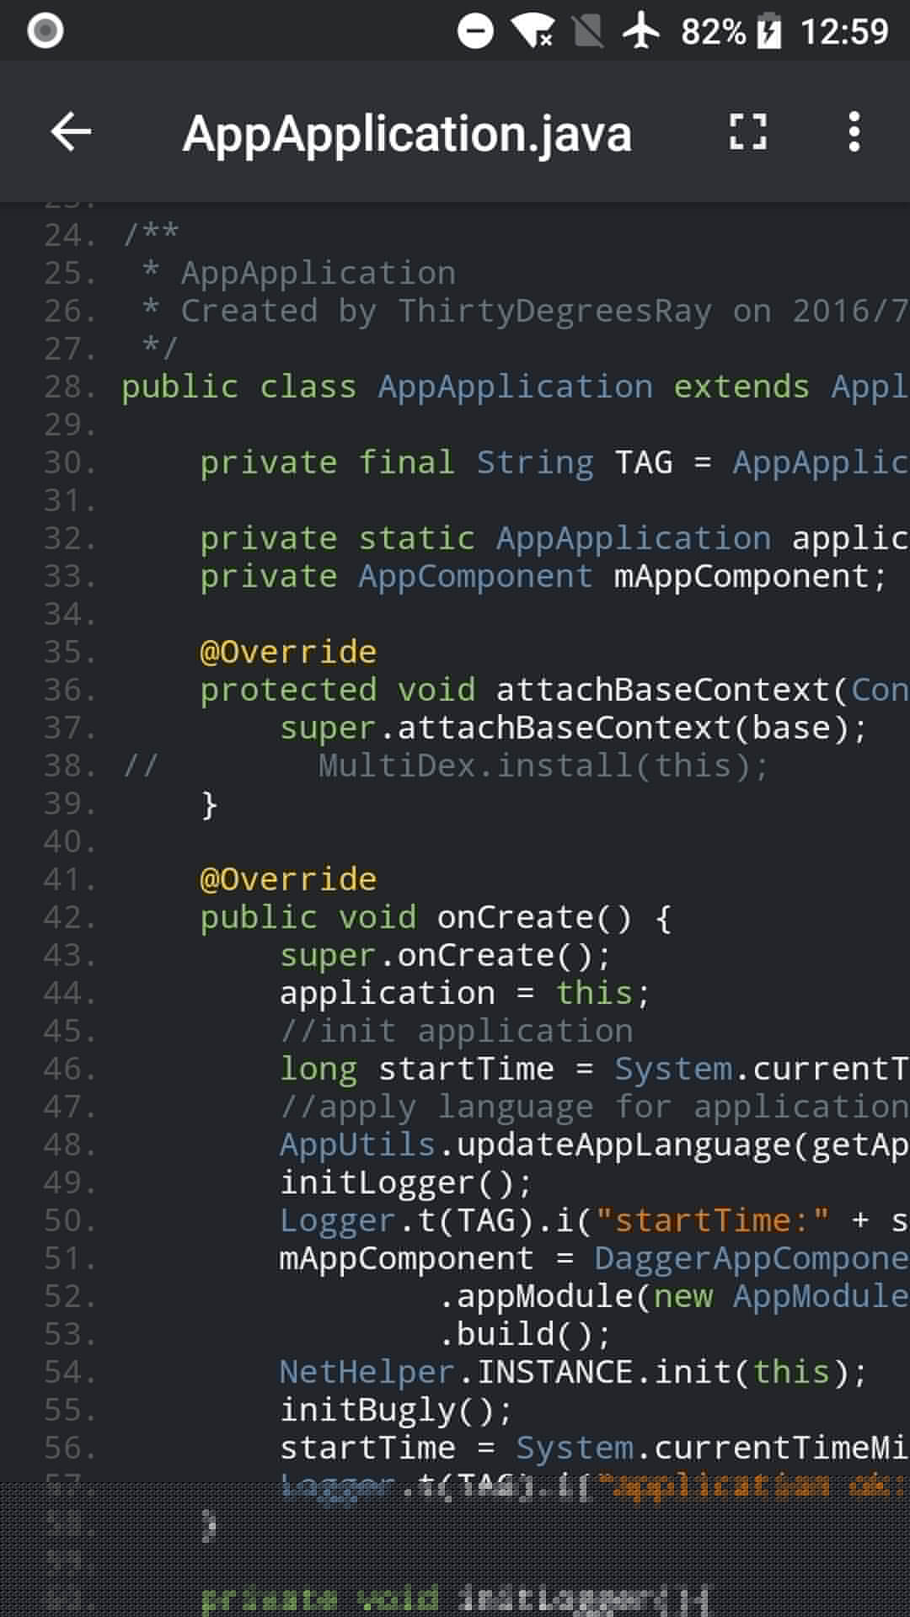Click the first @Override annotation at line 35

coord(287,652)
